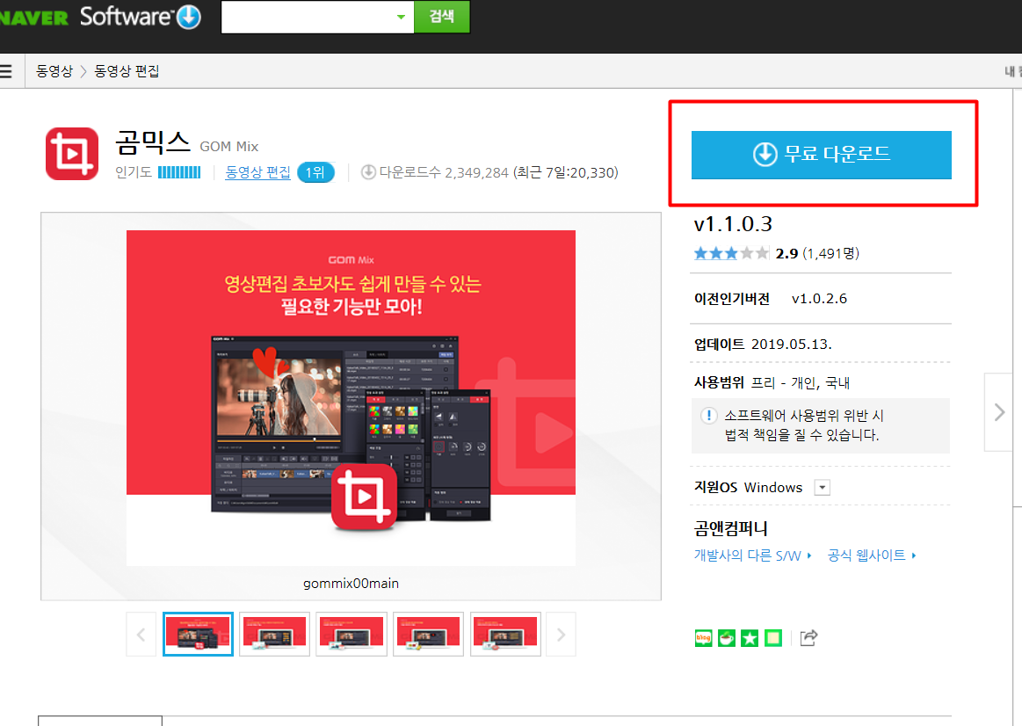Select the fifth screenshot thumbnail
Image resolution: width=1022 pixels, height=726 pixels.
coord(506,634)
